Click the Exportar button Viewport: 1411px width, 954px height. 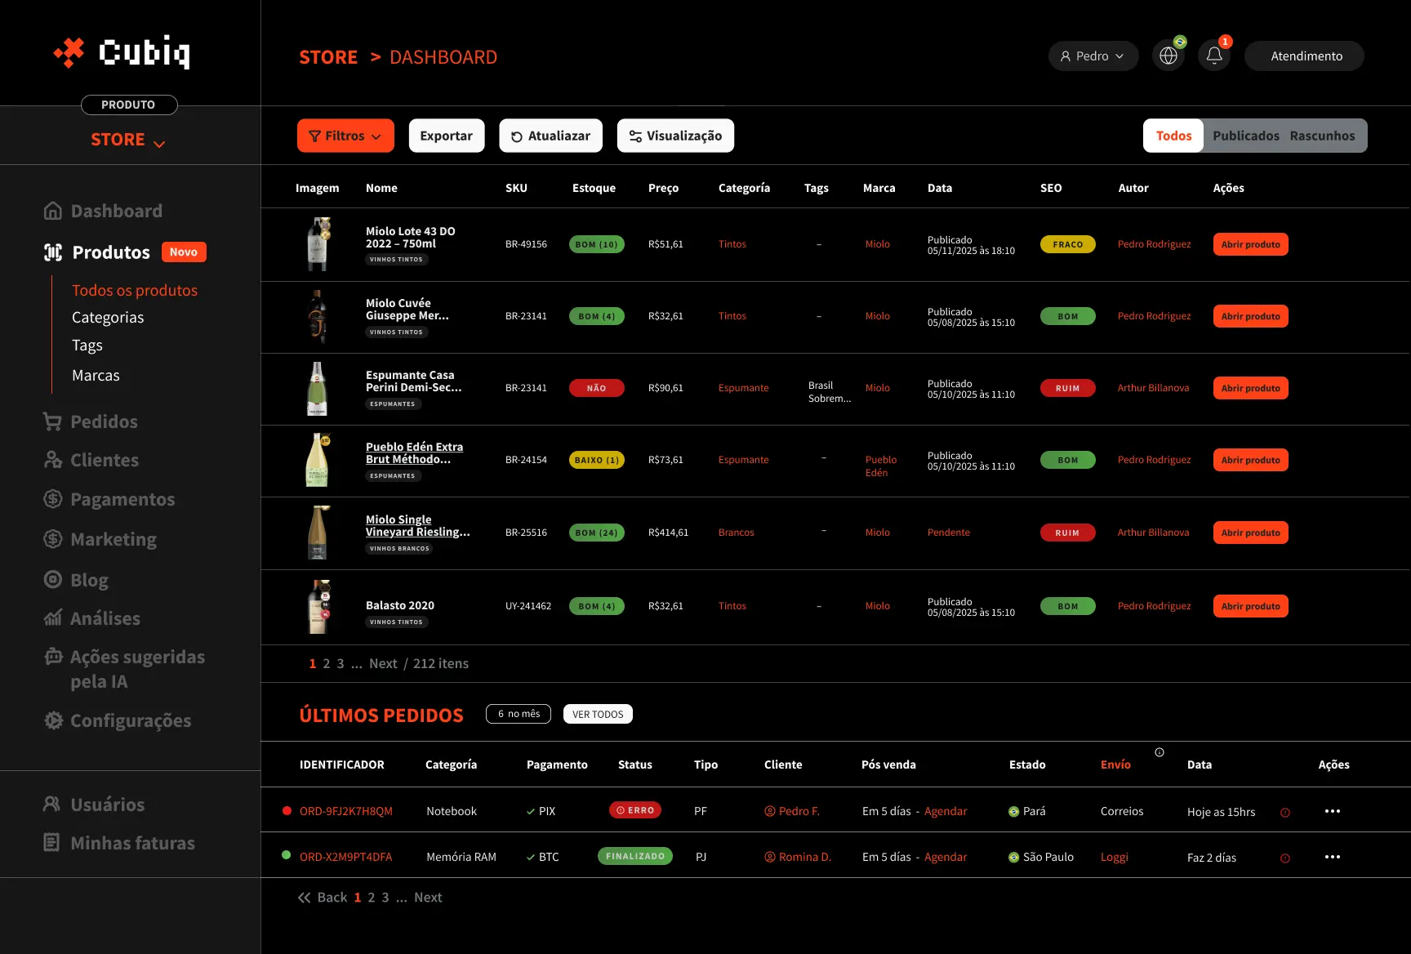coord(446,135)
